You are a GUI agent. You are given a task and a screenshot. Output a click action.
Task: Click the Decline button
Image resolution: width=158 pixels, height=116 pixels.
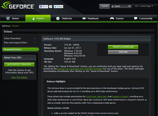point(123,52)
